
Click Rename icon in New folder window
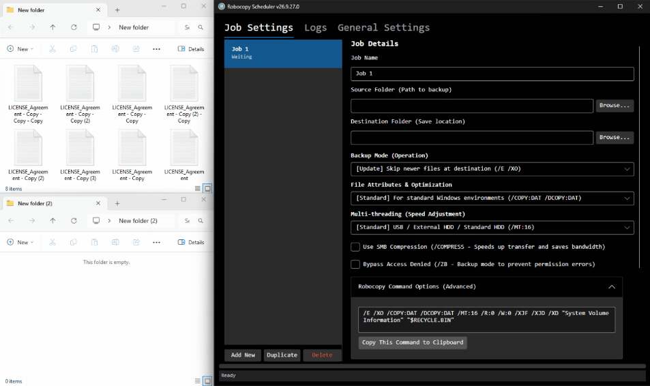(x=115, y=49)
